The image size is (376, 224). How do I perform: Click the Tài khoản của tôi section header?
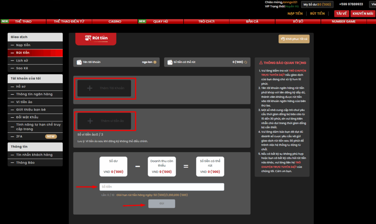point(35,78)
